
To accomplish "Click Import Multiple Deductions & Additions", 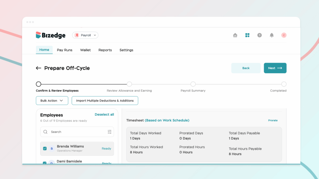I will 105,101.
